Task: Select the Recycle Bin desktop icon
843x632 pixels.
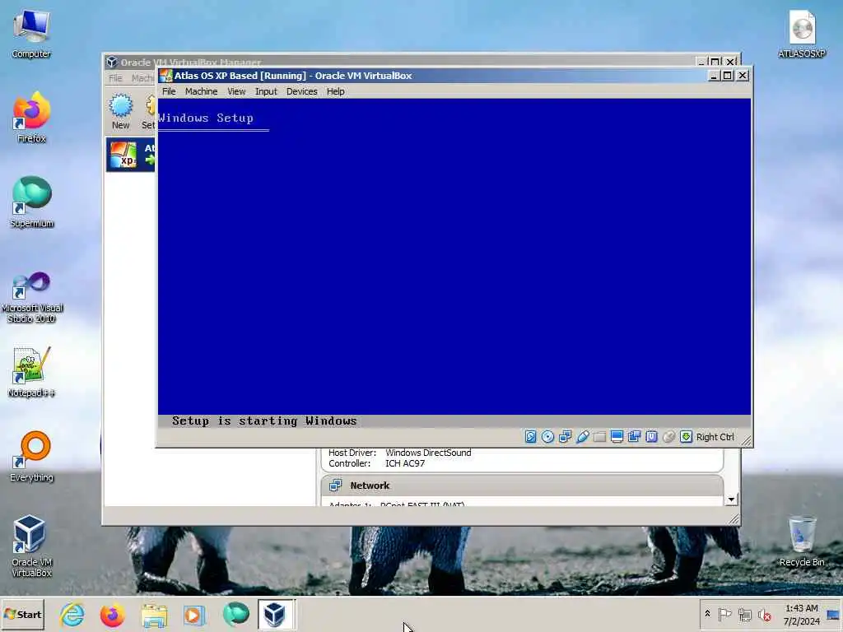Action: [801, 541]
